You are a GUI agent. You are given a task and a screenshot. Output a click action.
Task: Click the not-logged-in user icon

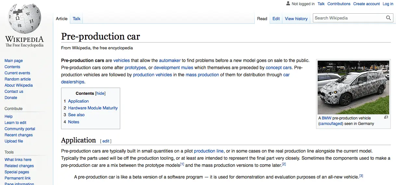coord(288,4)
